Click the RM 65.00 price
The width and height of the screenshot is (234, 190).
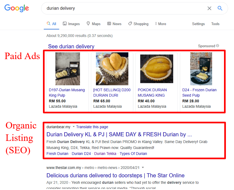(102, 101)
